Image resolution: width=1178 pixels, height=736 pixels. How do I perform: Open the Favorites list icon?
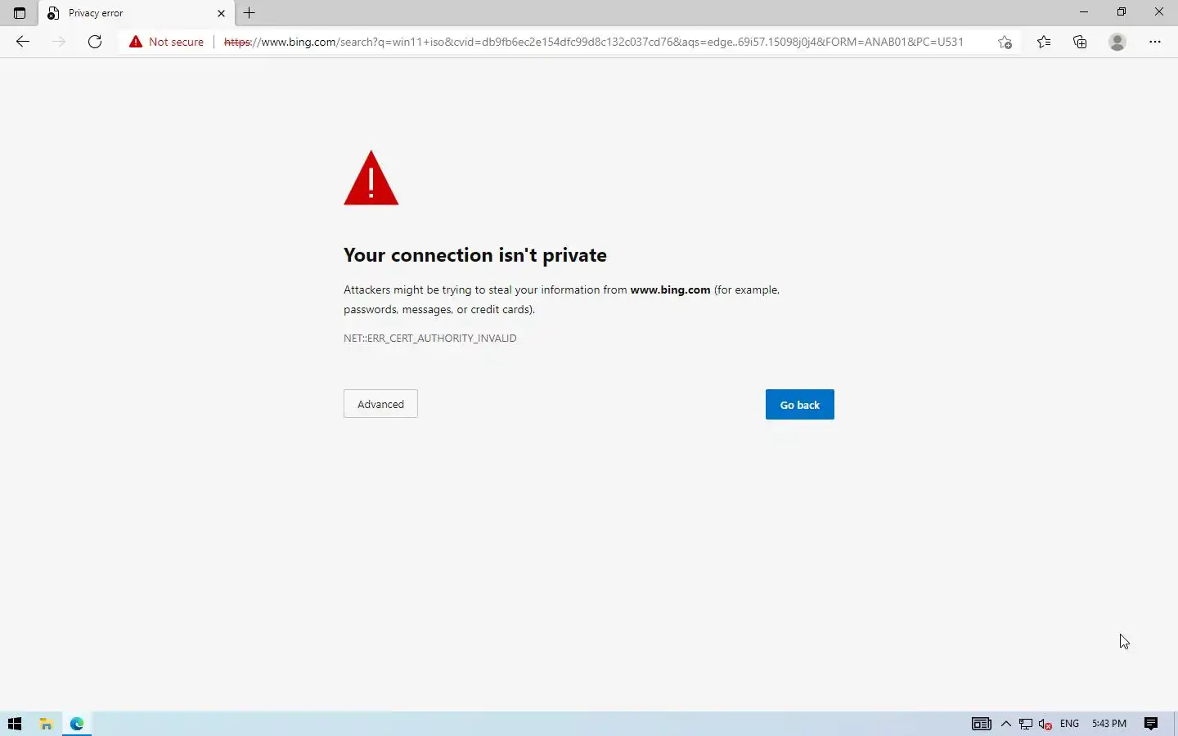1044,42
